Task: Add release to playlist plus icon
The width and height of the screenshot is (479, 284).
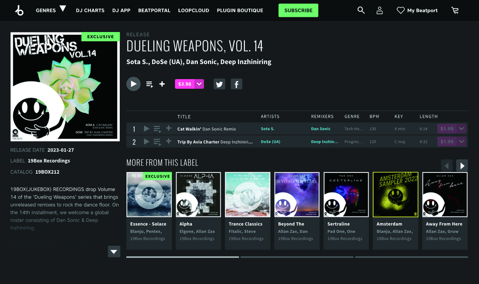Action: 162,84
